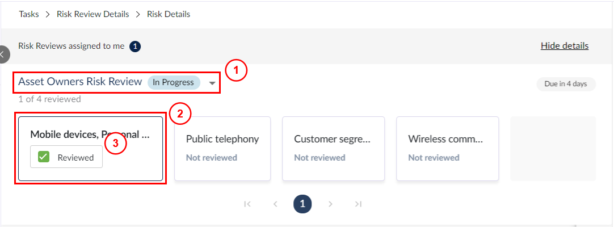Viewport: 614px width, 227px height.
Task: Select the Public telephony risk card
Action: 222,149
